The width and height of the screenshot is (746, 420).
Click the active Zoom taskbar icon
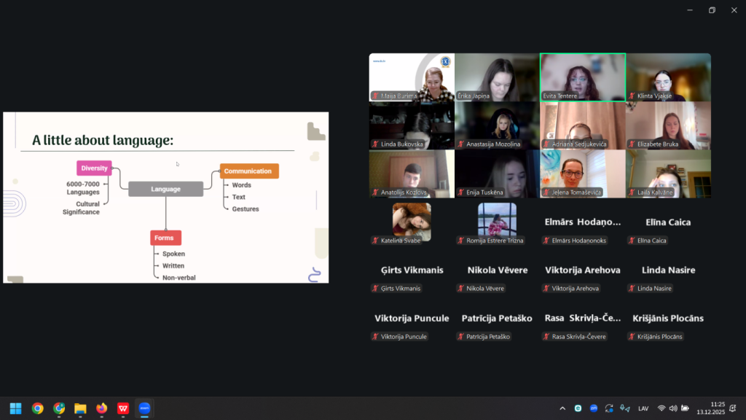144,408
